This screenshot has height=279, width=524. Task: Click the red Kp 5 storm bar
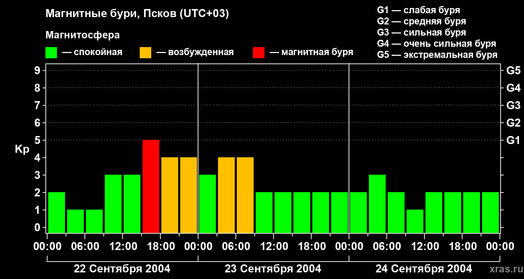151,186
